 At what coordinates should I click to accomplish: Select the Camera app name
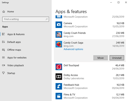(68, 23)
